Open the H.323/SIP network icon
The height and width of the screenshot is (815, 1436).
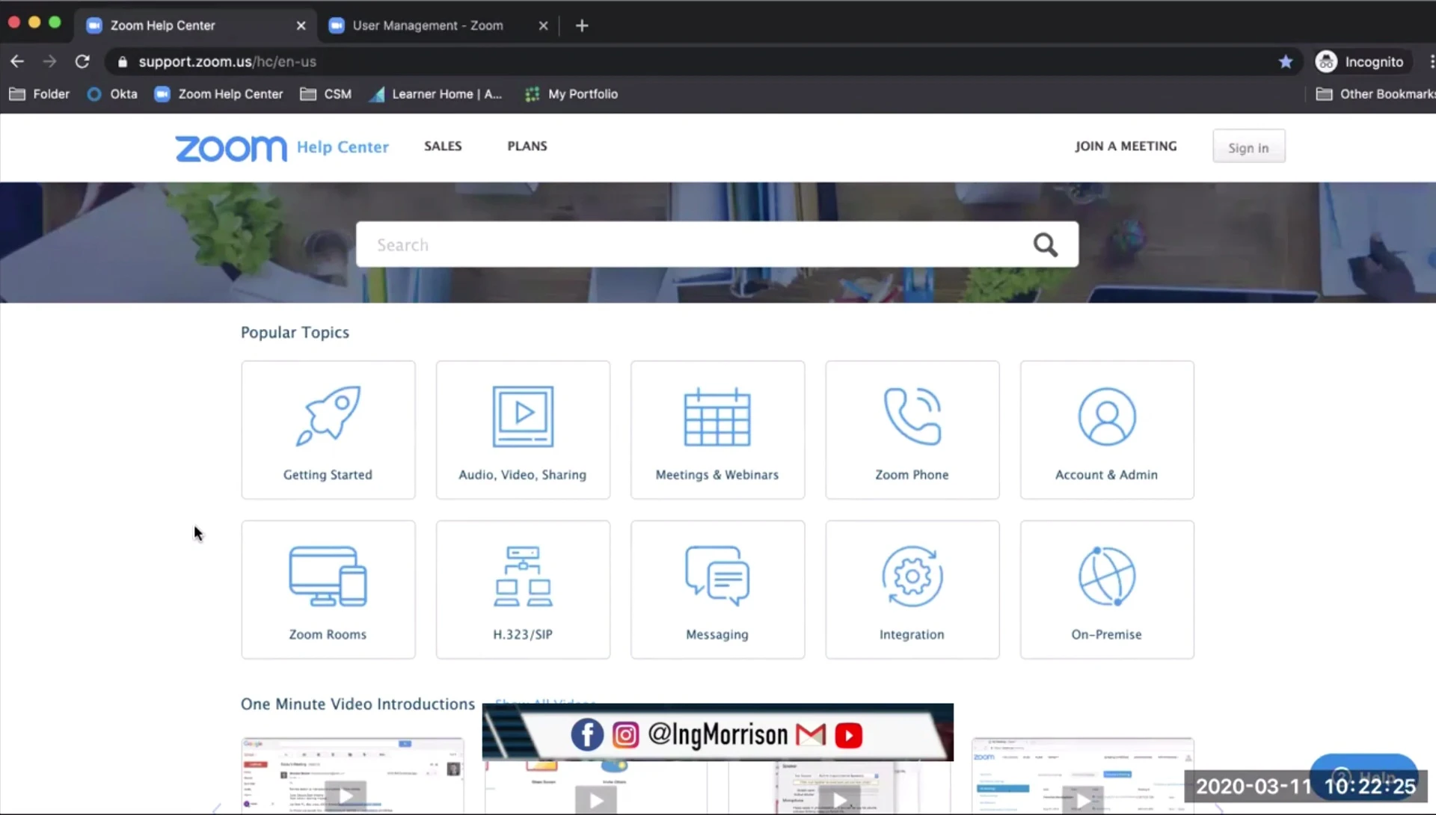pos(523,576)
